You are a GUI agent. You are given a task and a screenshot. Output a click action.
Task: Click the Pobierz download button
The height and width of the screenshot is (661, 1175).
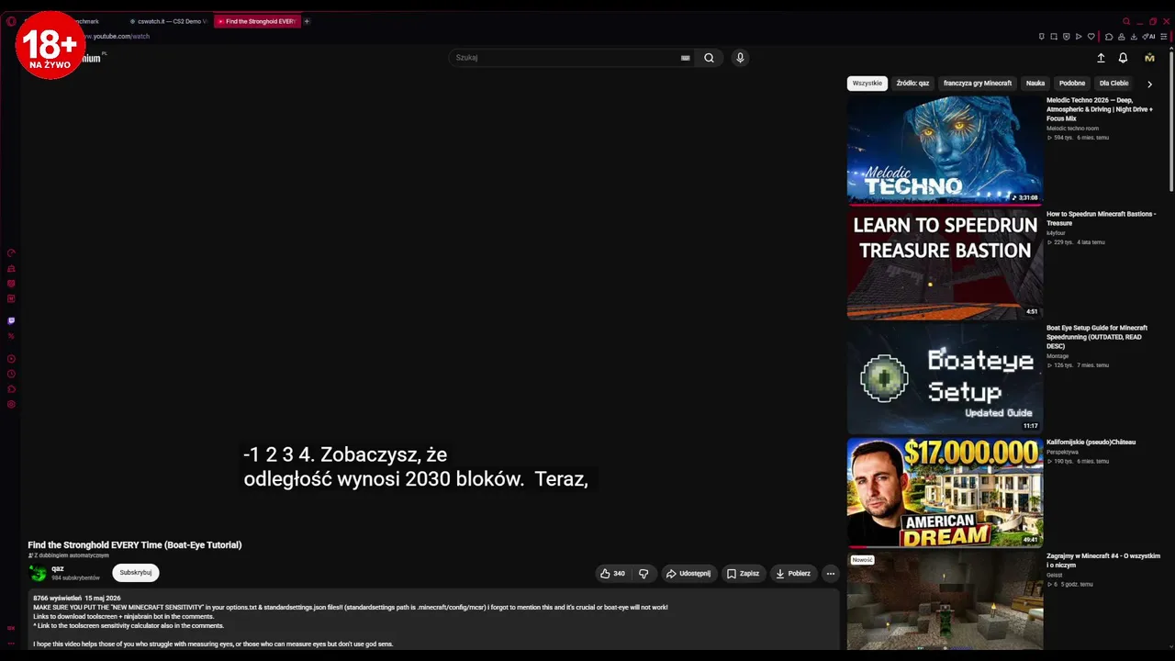tap(793, 574)
